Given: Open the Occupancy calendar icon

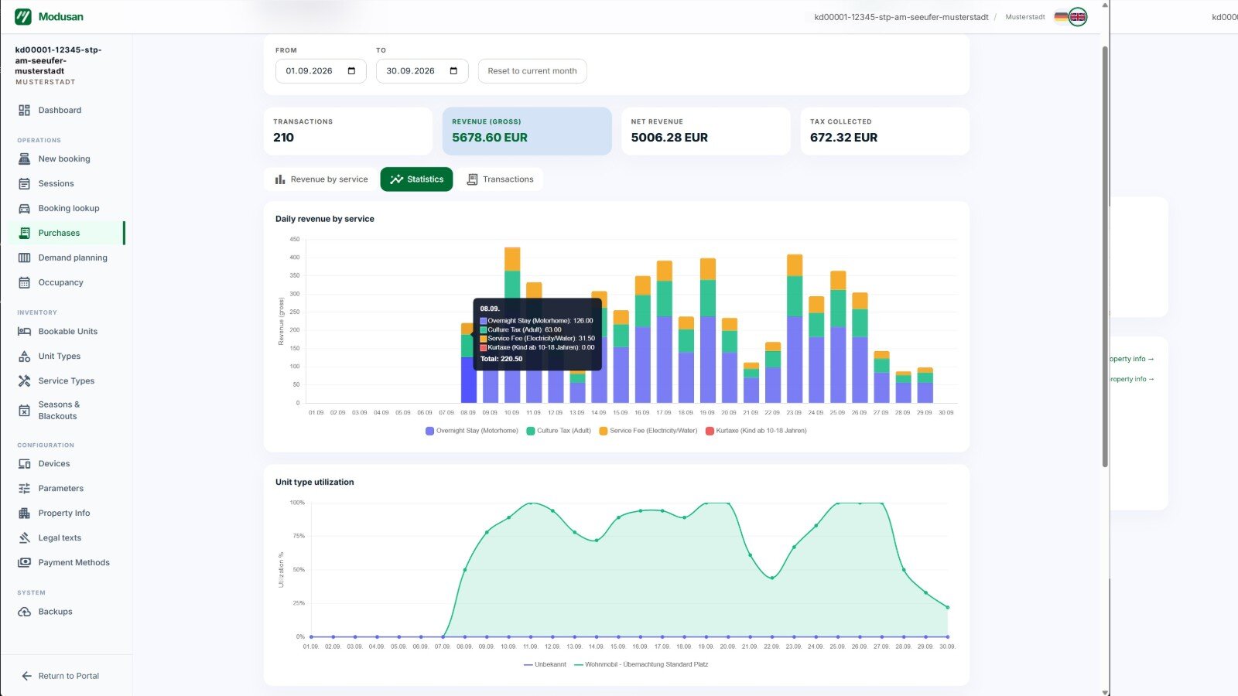Looking at the screenshot, I should (x=24, y=282).
